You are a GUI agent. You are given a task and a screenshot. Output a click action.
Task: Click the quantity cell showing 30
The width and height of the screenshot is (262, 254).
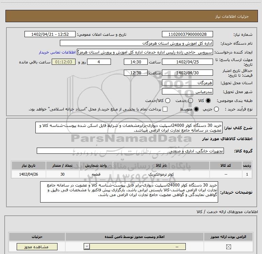point(62,174)
